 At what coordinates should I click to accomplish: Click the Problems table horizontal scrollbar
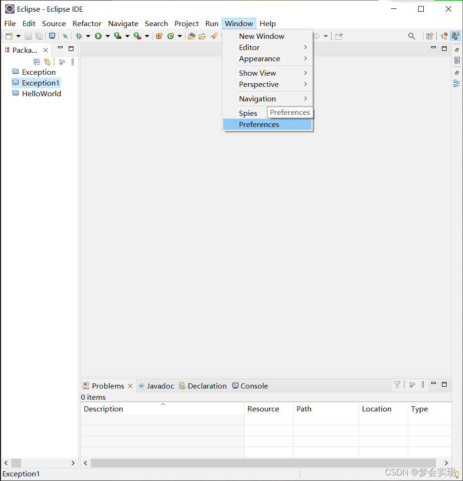point(263,463)
